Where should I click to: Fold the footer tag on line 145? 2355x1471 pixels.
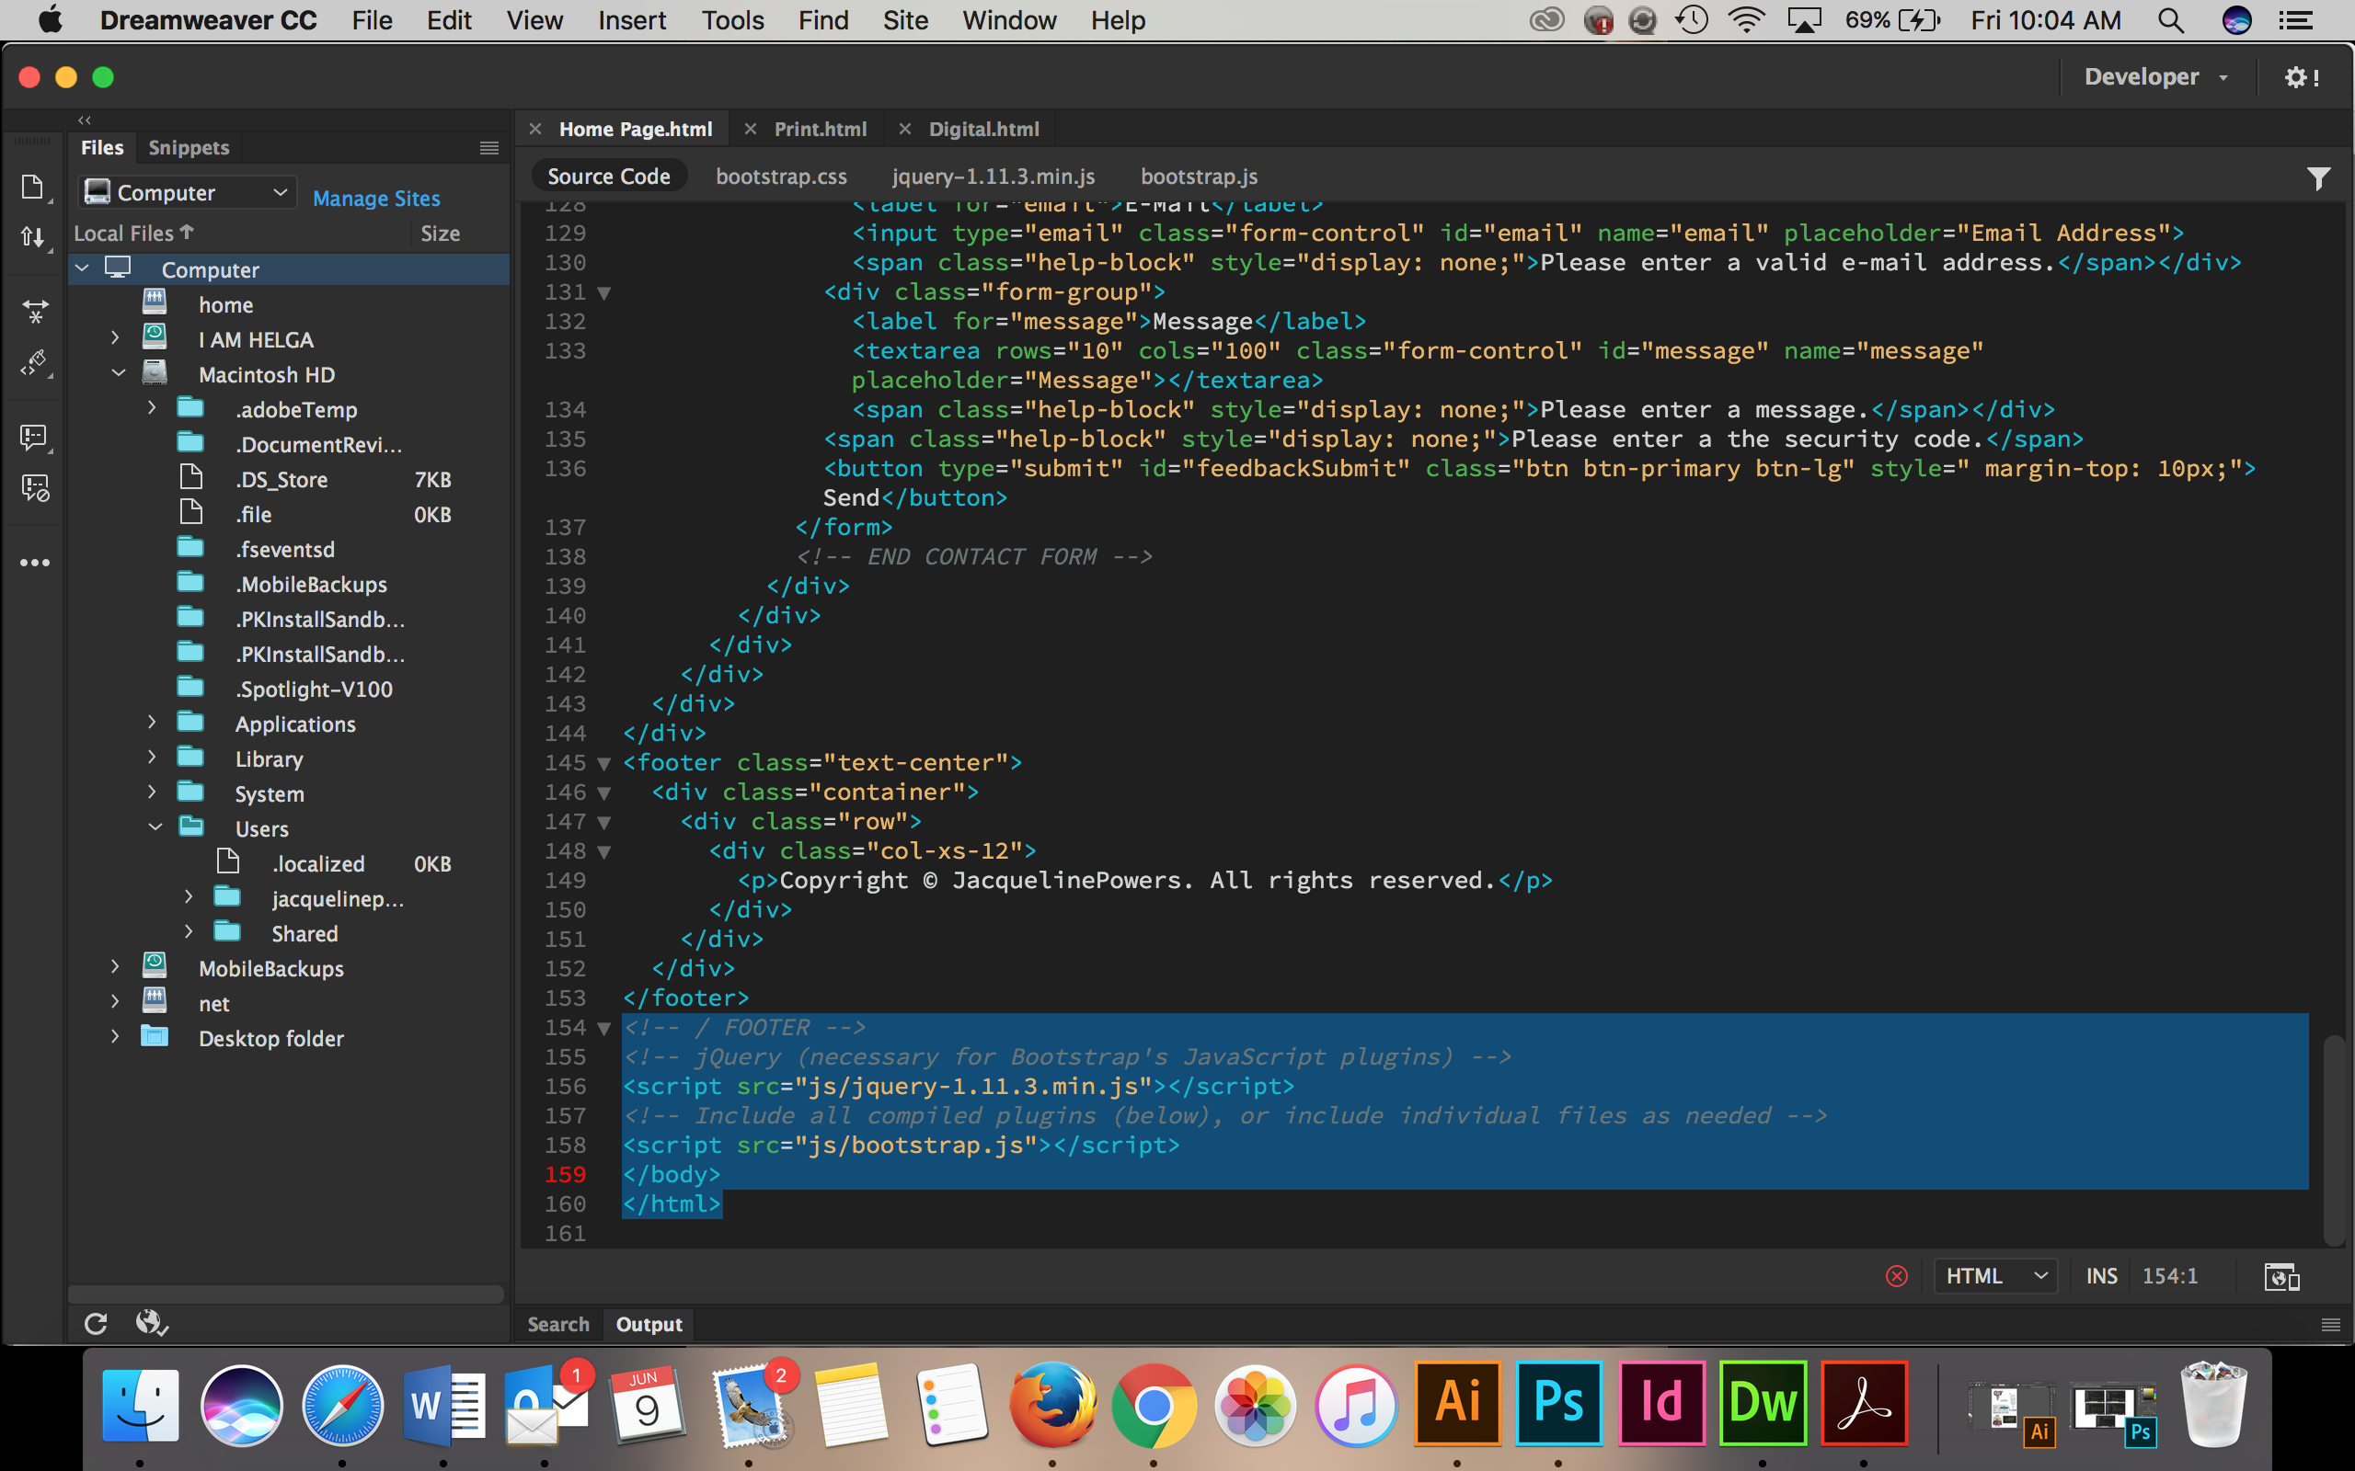coord(604,764)
